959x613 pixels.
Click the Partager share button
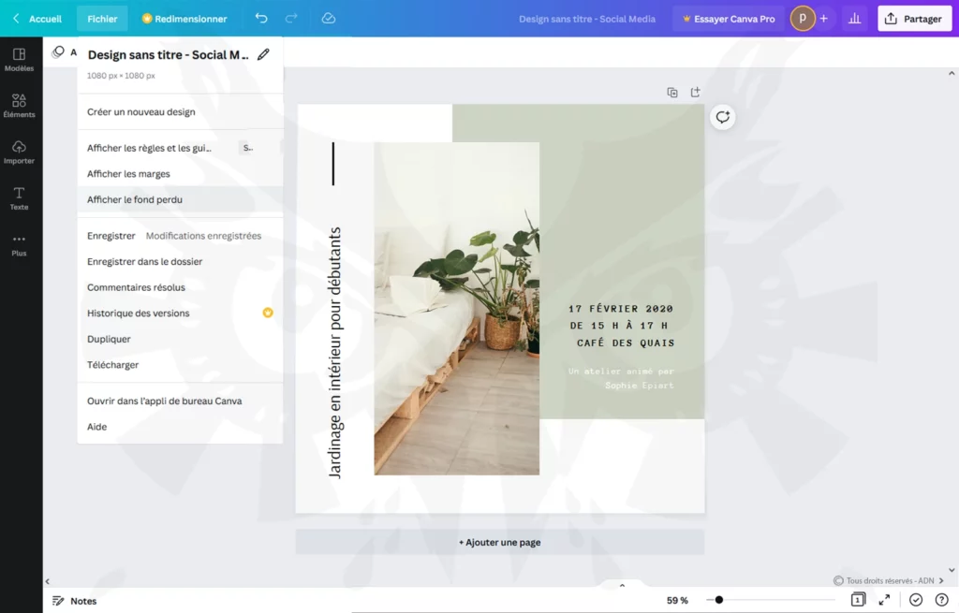914,19
